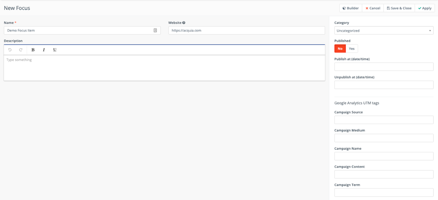Click Save & Close
Viewport: 438px width, 200px height.
click(x=399, y=8)
